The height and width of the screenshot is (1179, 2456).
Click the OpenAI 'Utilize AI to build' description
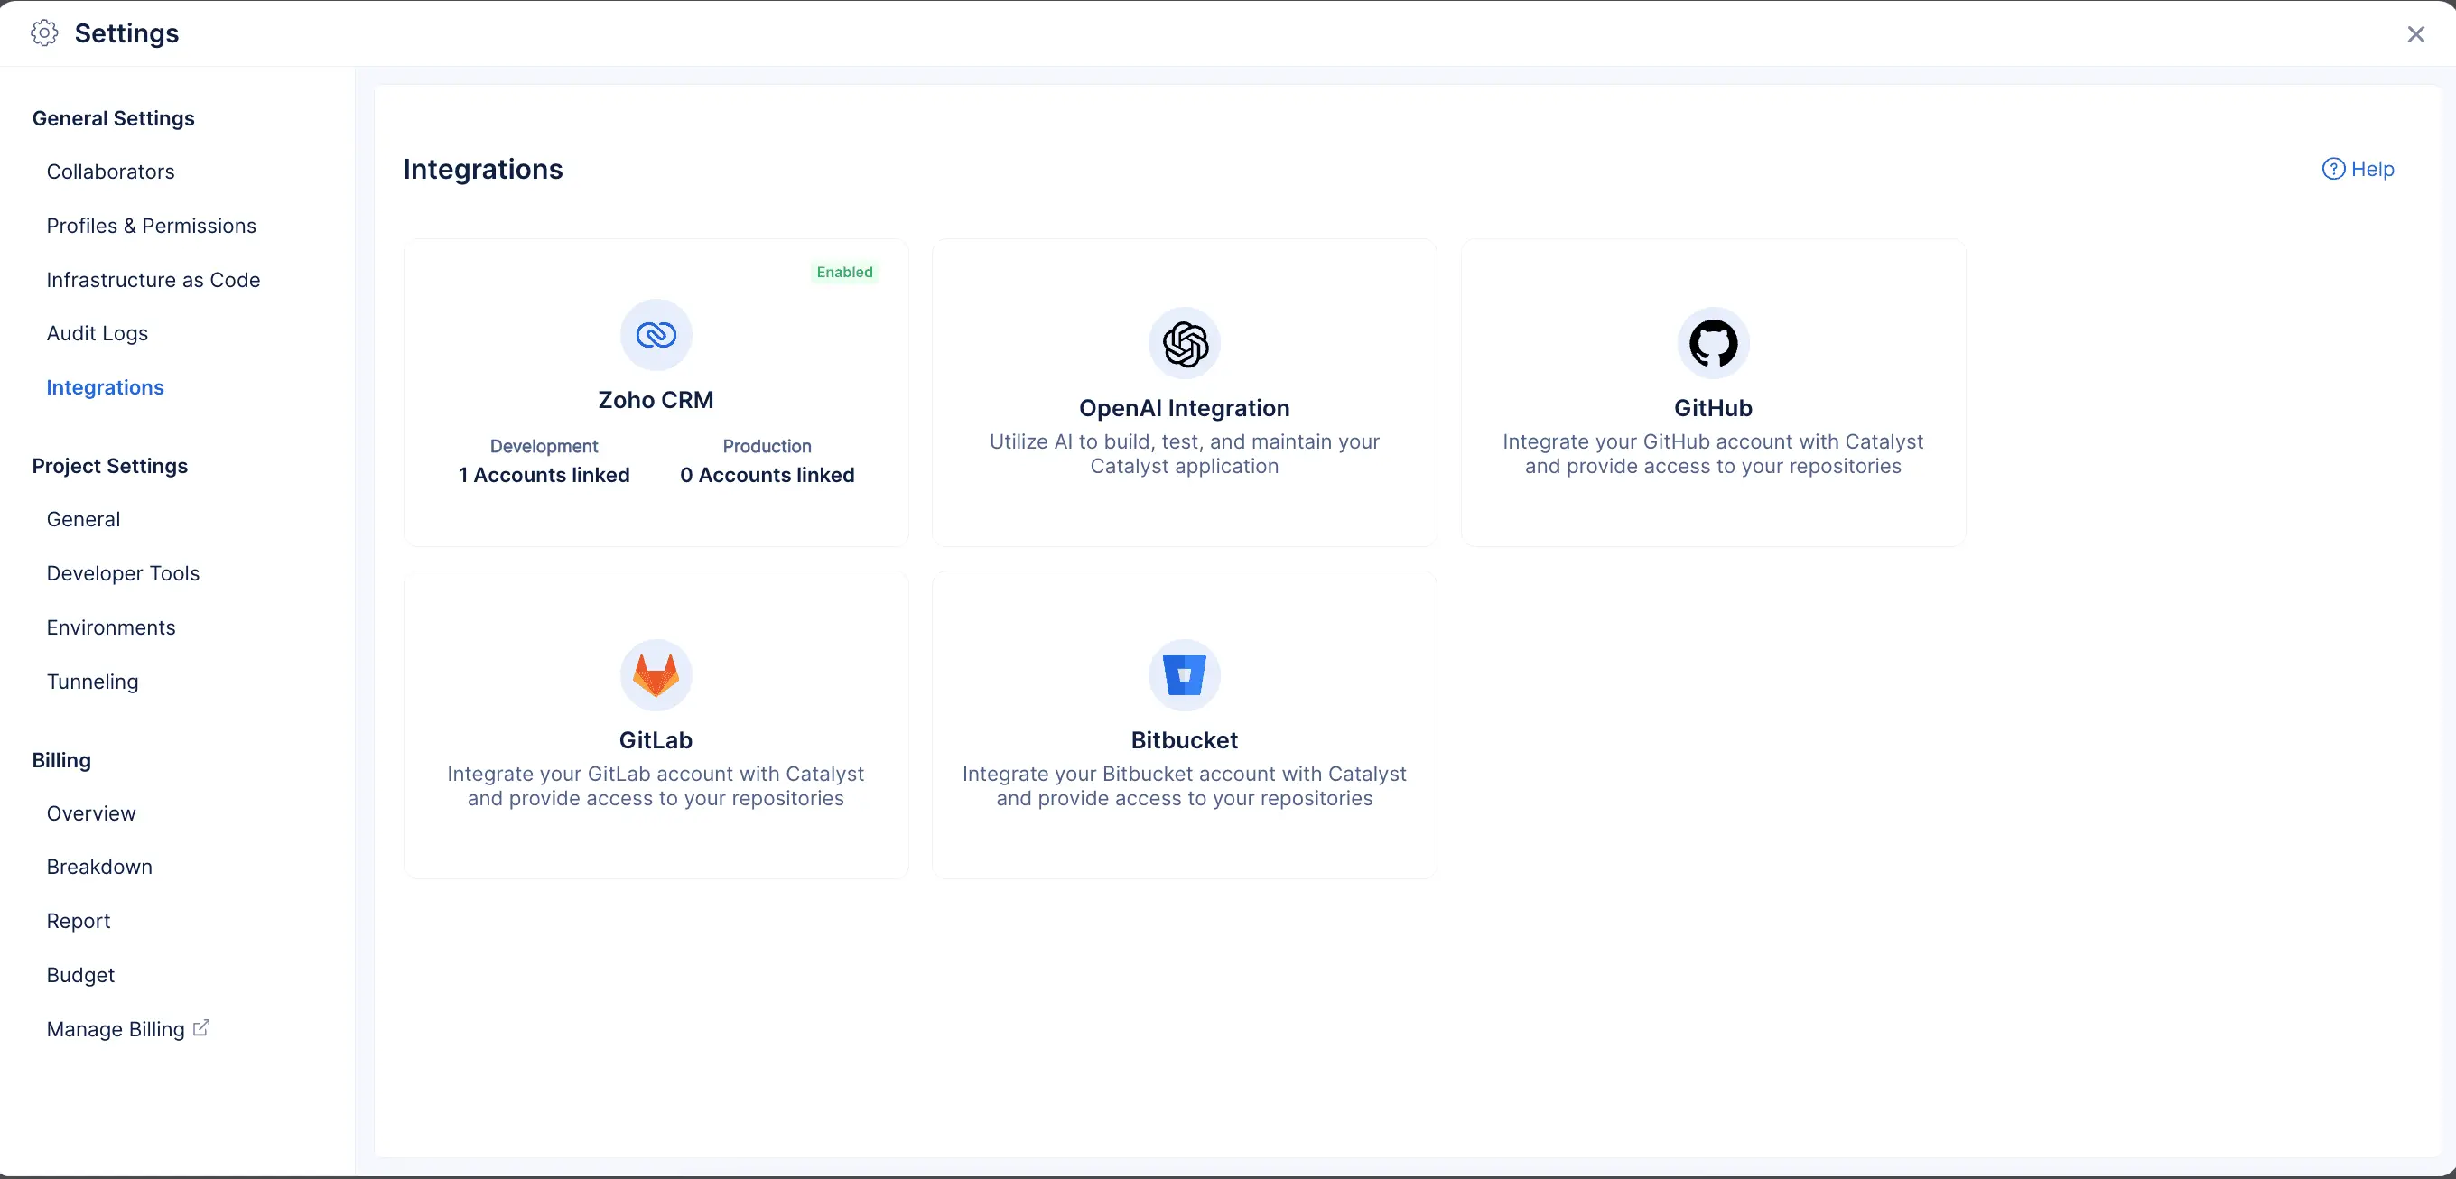click(1184, 455)
